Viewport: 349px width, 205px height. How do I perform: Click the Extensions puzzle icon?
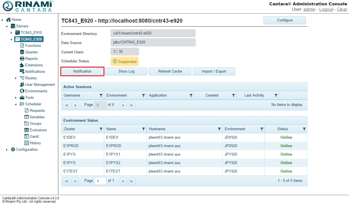pyautogui.click(x=22, y=65)
